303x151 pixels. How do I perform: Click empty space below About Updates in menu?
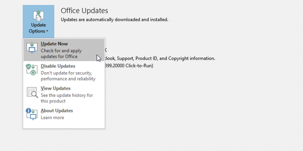click(64, 125)
